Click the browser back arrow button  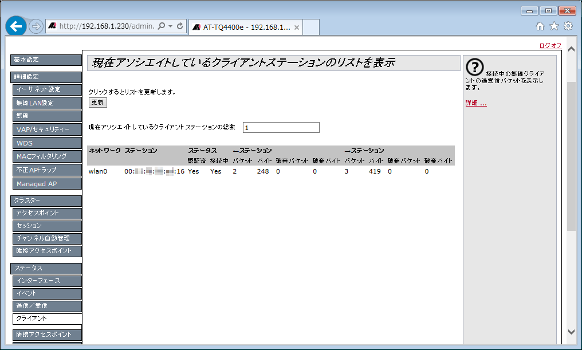(x=15, y=26)
